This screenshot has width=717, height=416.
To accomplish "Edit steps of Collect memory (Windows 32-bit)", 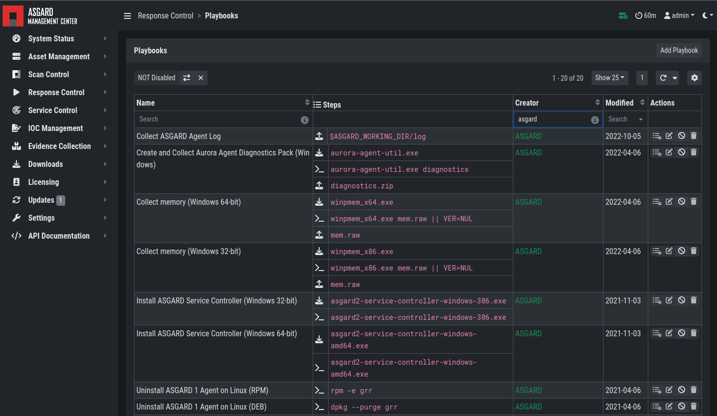I will coord(657,251).
